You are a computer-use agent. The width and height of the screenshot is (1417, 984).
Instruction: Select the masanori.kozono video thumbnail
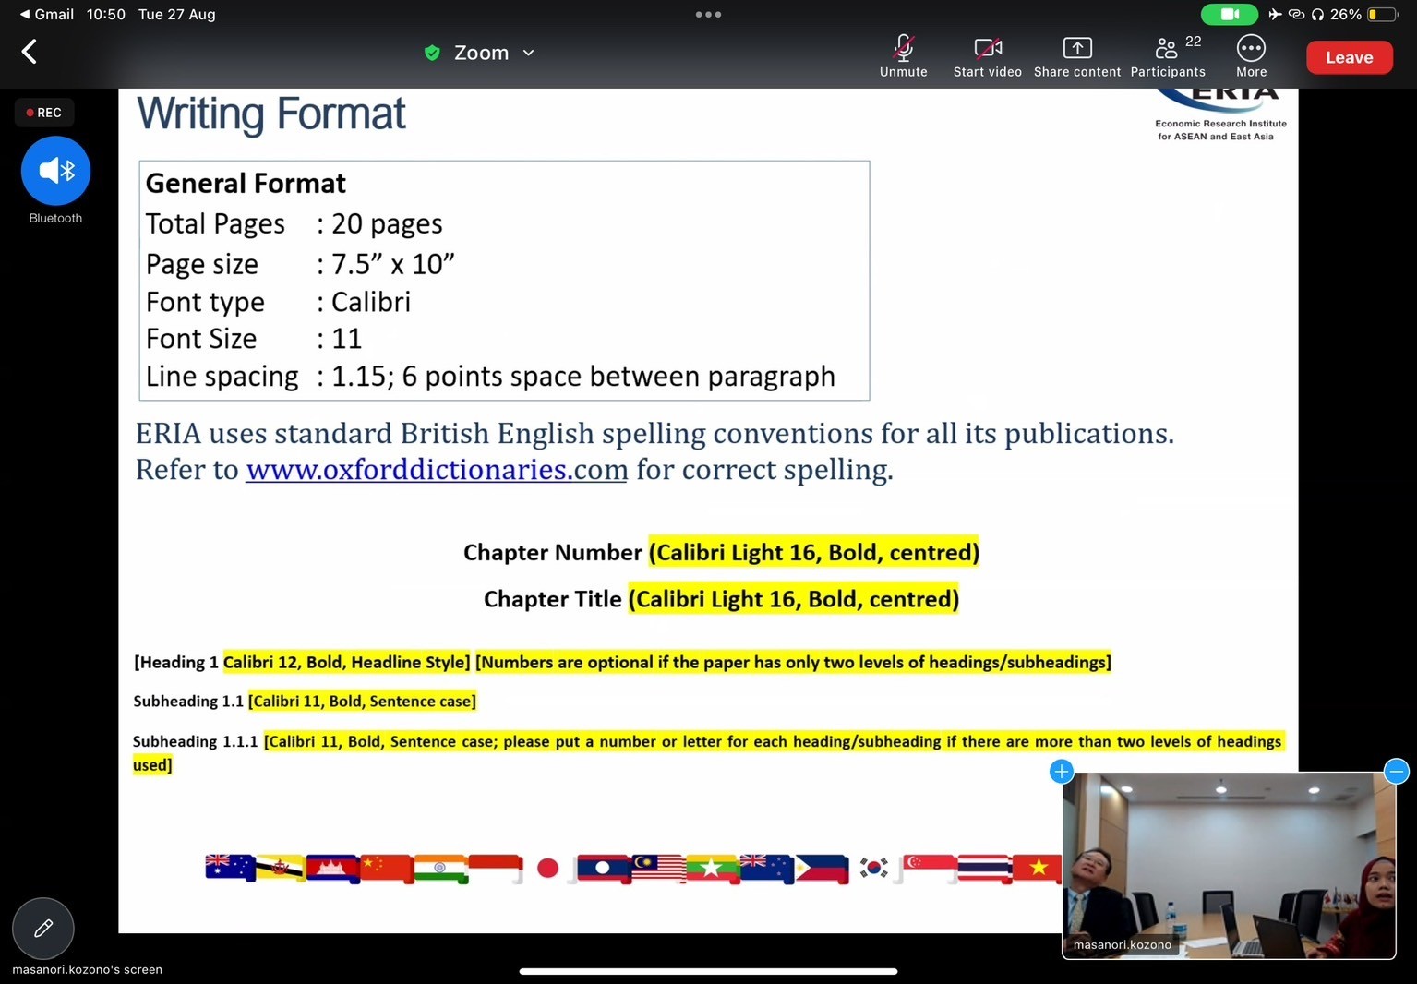tap(1228, 865)
